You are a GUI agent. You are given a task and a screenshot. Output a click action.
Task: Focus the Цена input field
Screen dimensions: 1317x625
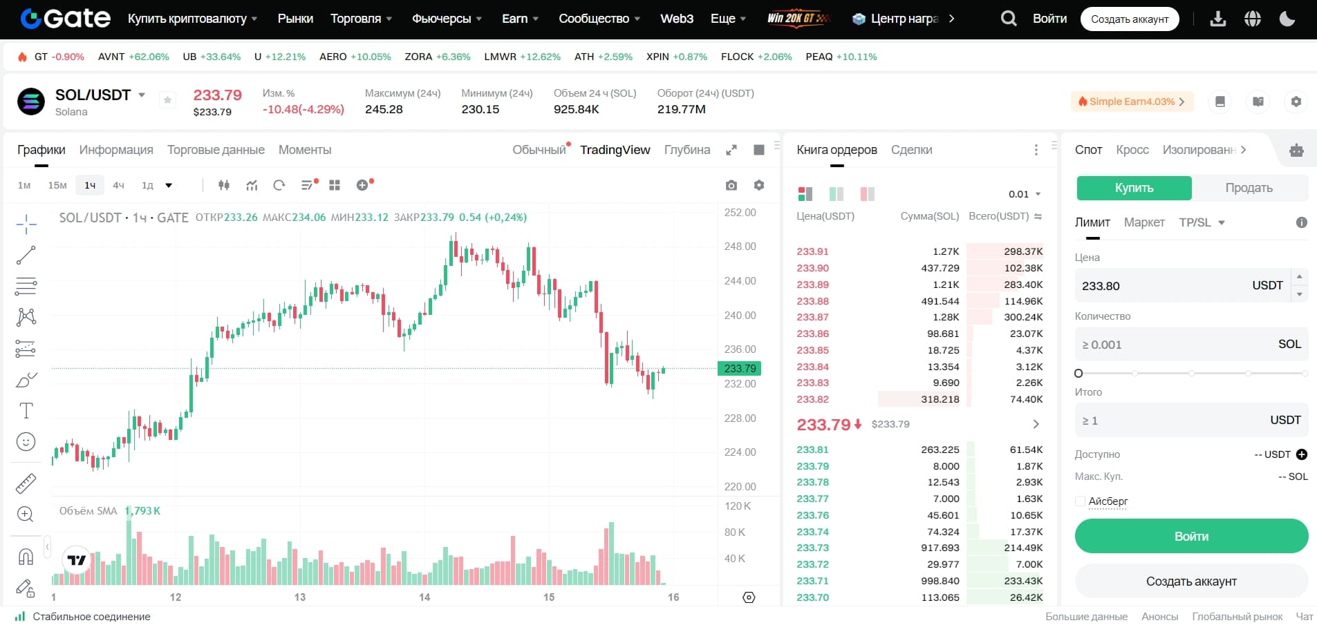coord(1184,285)
